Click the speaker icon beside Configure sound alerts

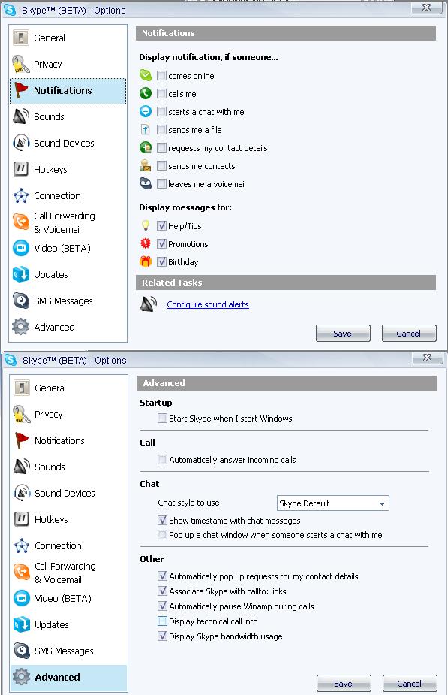coord(149,304)
